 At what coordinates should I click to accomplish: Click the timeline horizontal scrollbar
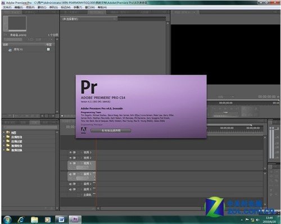click(151, 208)
